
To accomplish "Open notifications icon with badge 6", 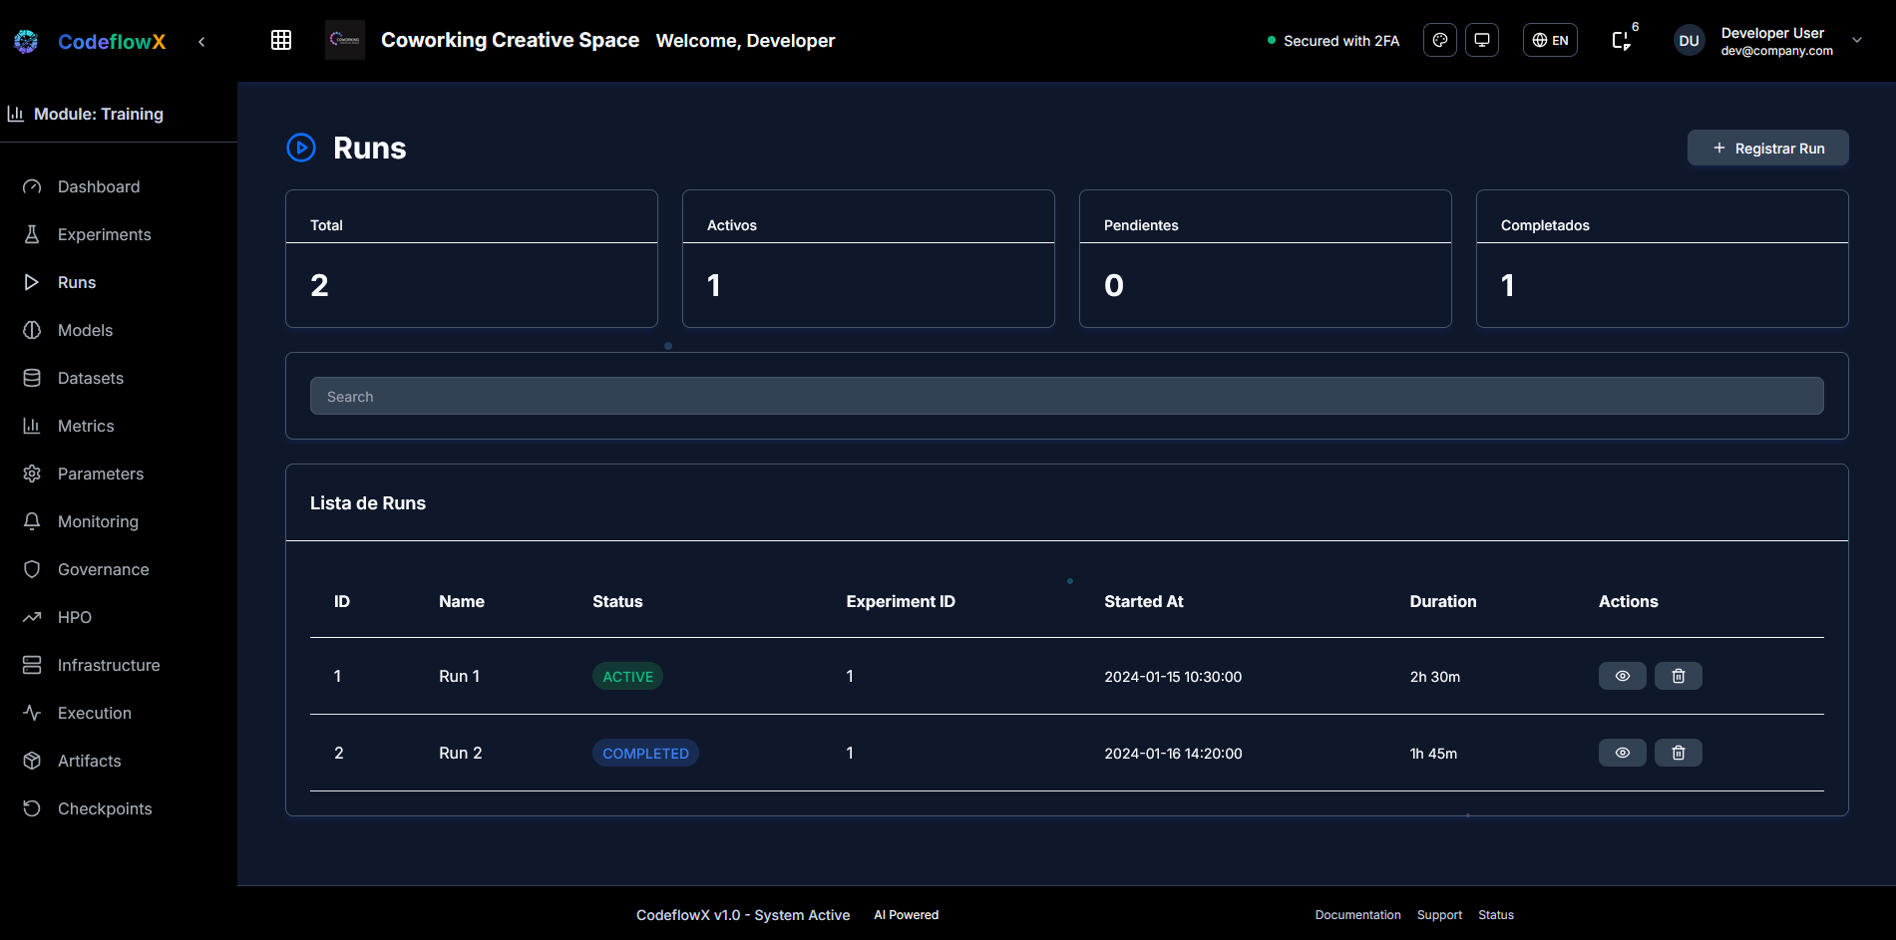I will coord(1622,40).
